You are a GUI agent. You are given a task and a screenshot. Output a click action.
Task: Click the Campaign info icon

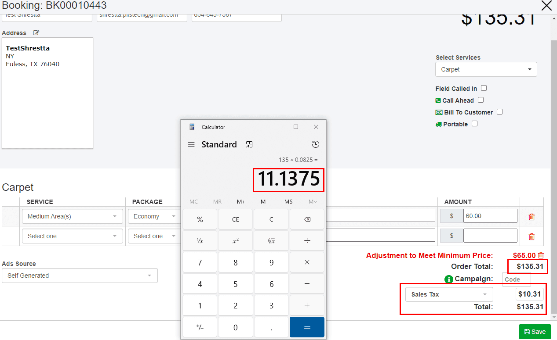(x=449, y=279)
